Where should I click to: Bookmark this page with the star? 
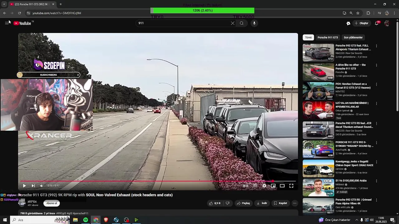(x=358, y=13)
